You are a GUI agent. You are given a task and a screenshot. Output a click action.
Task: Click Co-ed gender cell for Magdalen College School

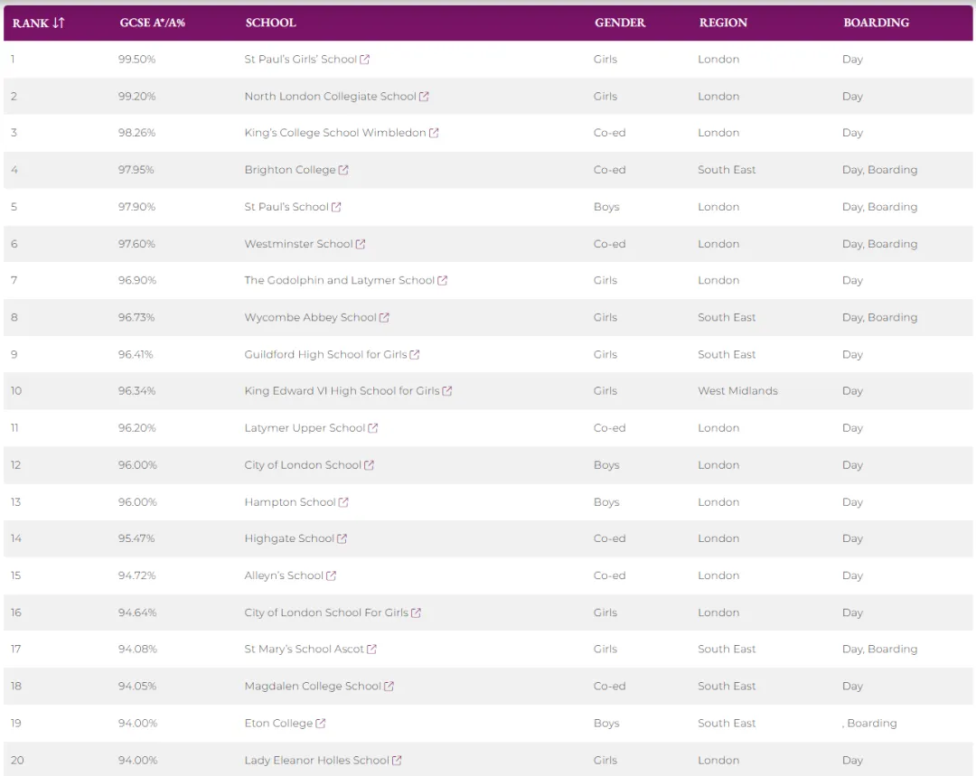609,686
